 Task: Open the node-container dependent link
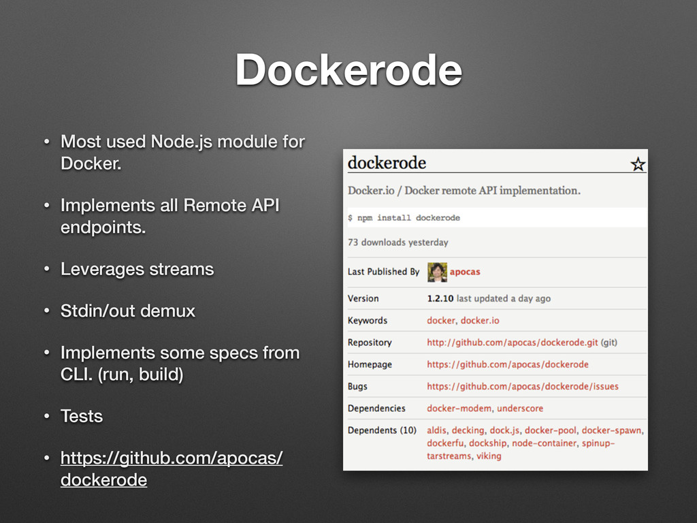(x=544, y=443)
